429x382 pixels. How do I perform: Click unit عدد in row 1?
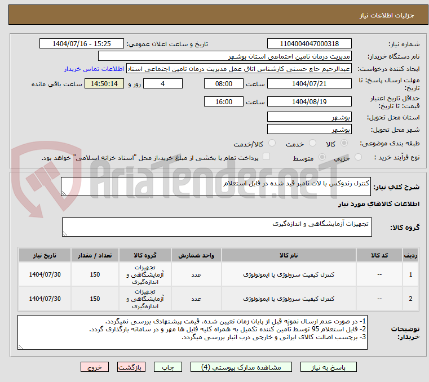pyautogui.click(x=196, y=275)
